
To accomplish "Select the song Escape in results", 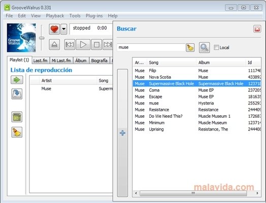I will 197,96.
